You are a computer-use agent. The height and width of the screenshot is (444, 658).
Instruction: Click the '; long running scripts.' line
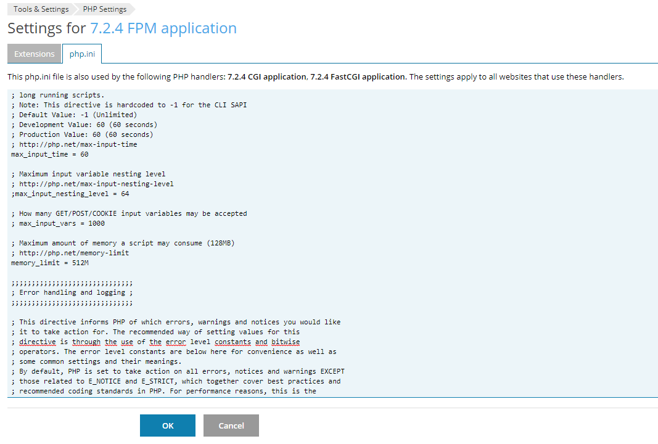pyautogui.click(x=58, y=95)
